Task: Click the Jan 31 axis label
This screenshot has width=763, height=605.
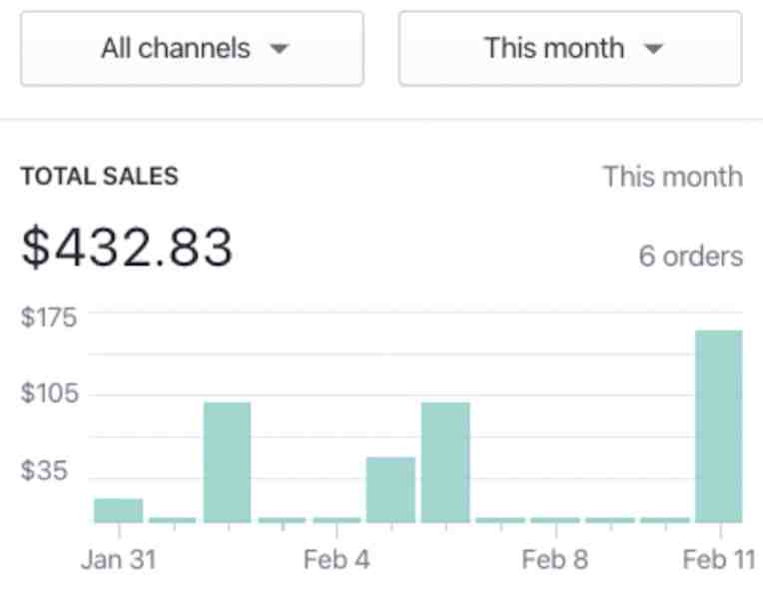Action: coord(119,559)
